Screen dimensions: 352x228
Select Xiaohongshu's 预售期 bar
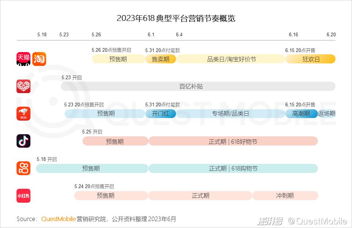coord(111,196)
